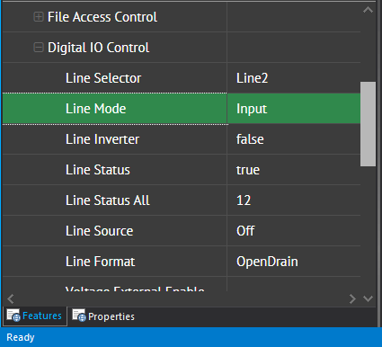
Task: Expand the File Access Control category
Action: (x=39, y=17)
